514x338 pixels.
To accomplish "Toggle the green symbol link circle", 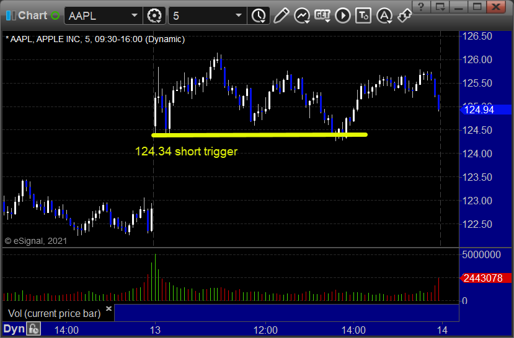I will pyautogui.click(x=55, y=15).
